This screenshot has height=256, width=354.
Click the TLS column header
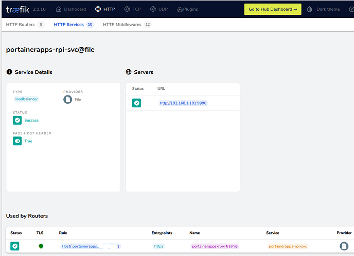click(x=40, y=233)
